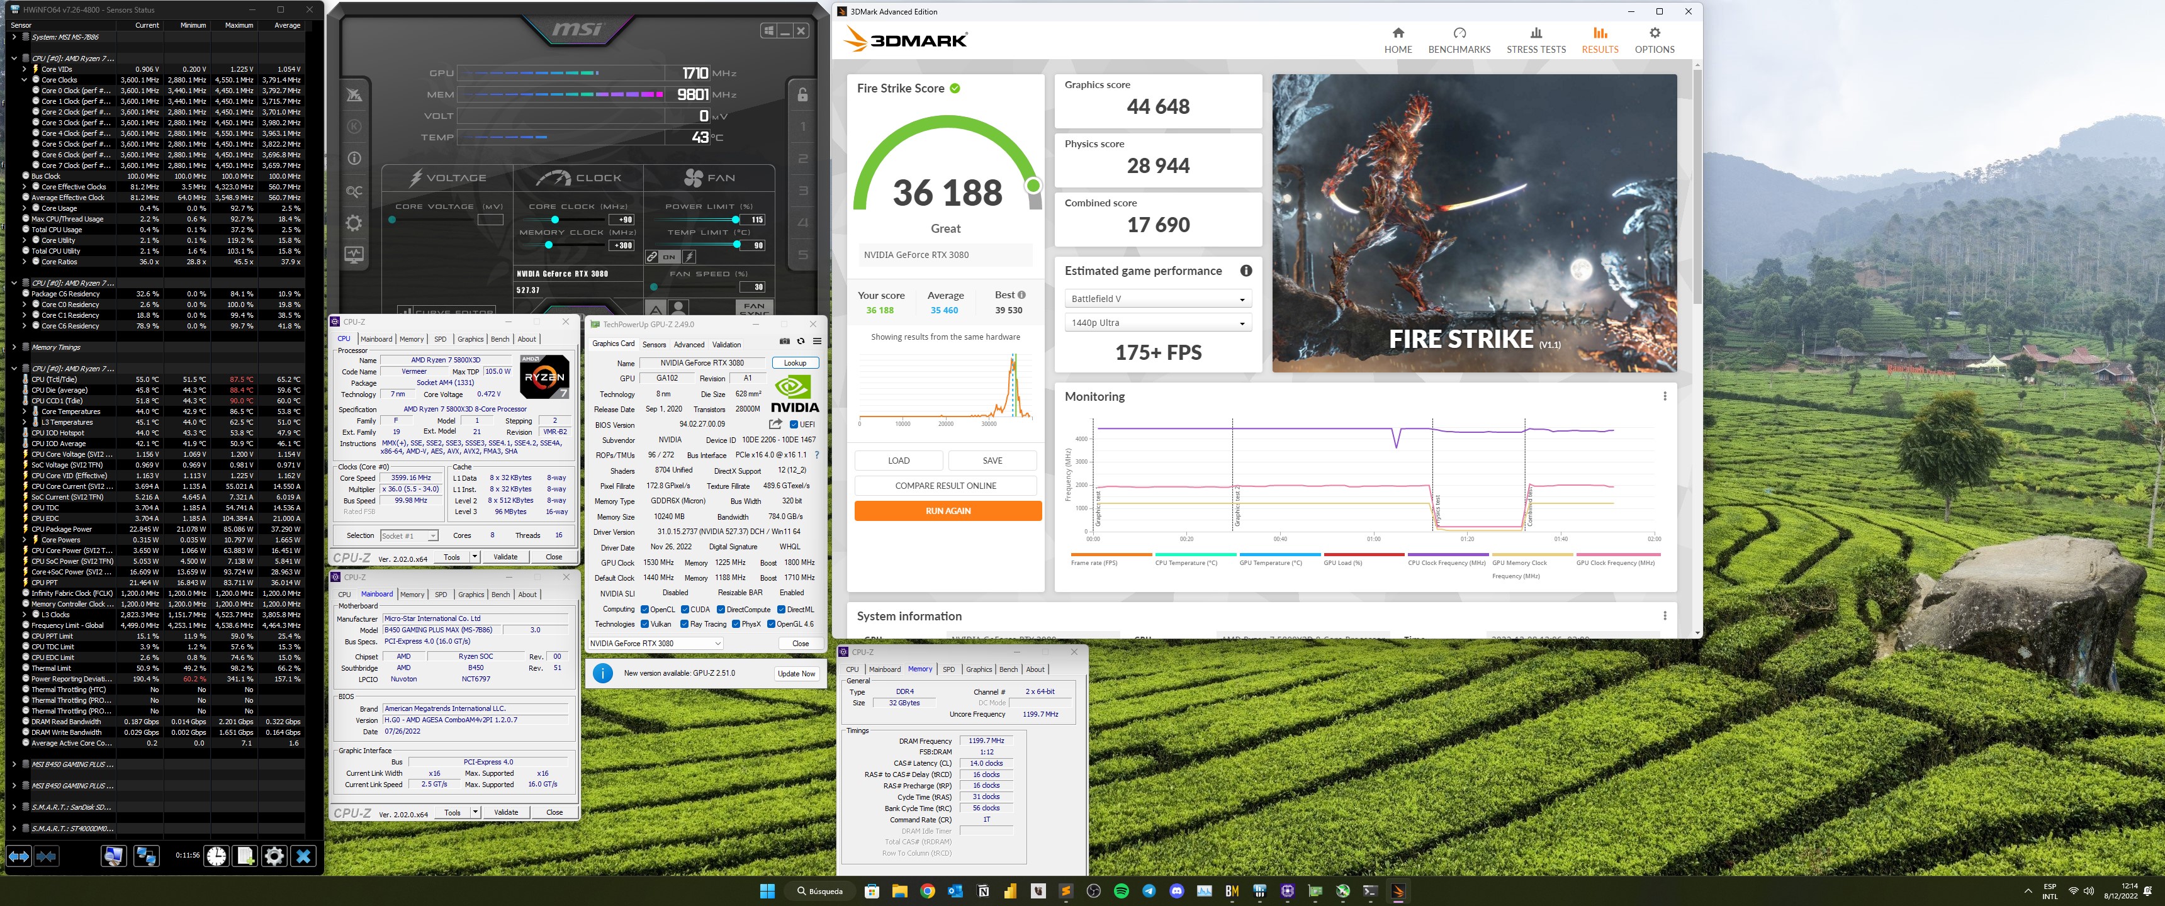Click GPU-Z Lookup button
Viewport: 2165px width, 906px height.
click(794, 363)
